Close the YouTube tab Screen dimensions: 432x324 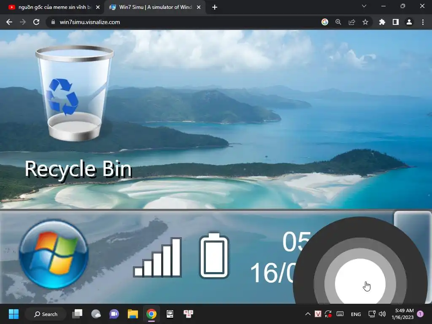(x=98, y=8)
